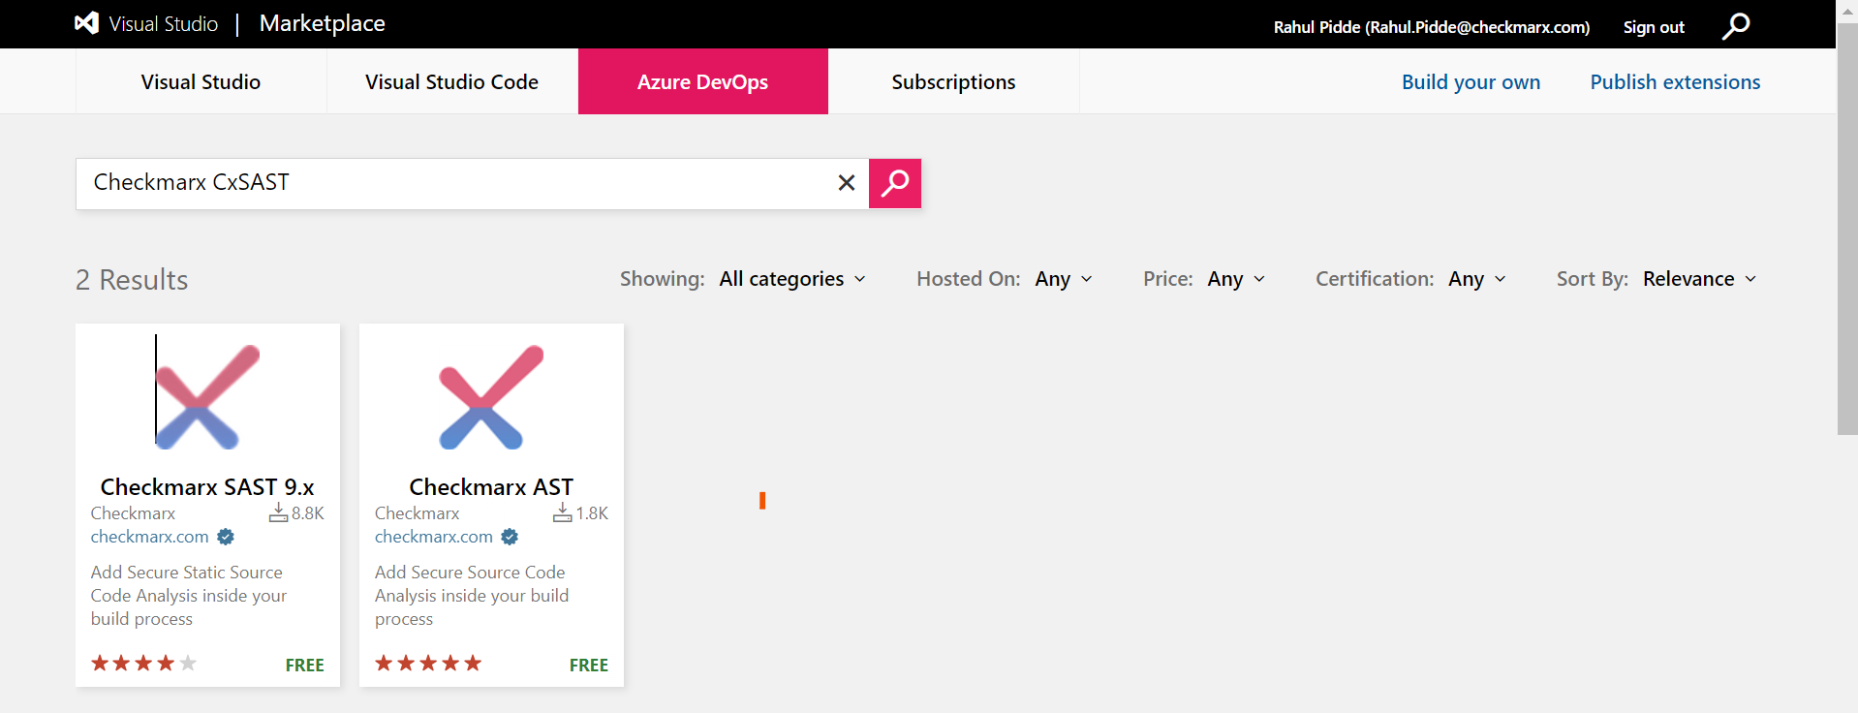
Task: Open the Checkmarx SAST 9.x title
Action: point(207,487)
